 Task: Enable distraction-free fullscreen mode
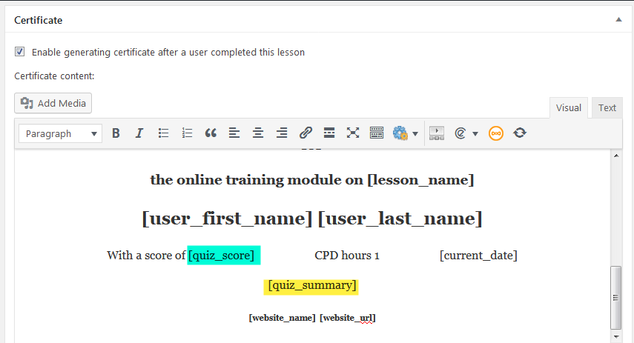[352, 133]
